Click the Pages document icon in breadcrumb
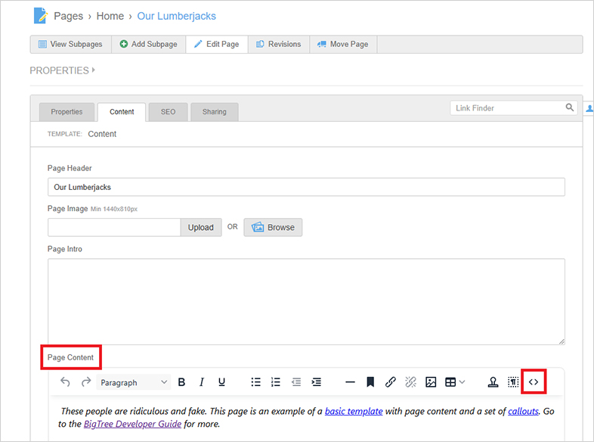 point(41,16)
